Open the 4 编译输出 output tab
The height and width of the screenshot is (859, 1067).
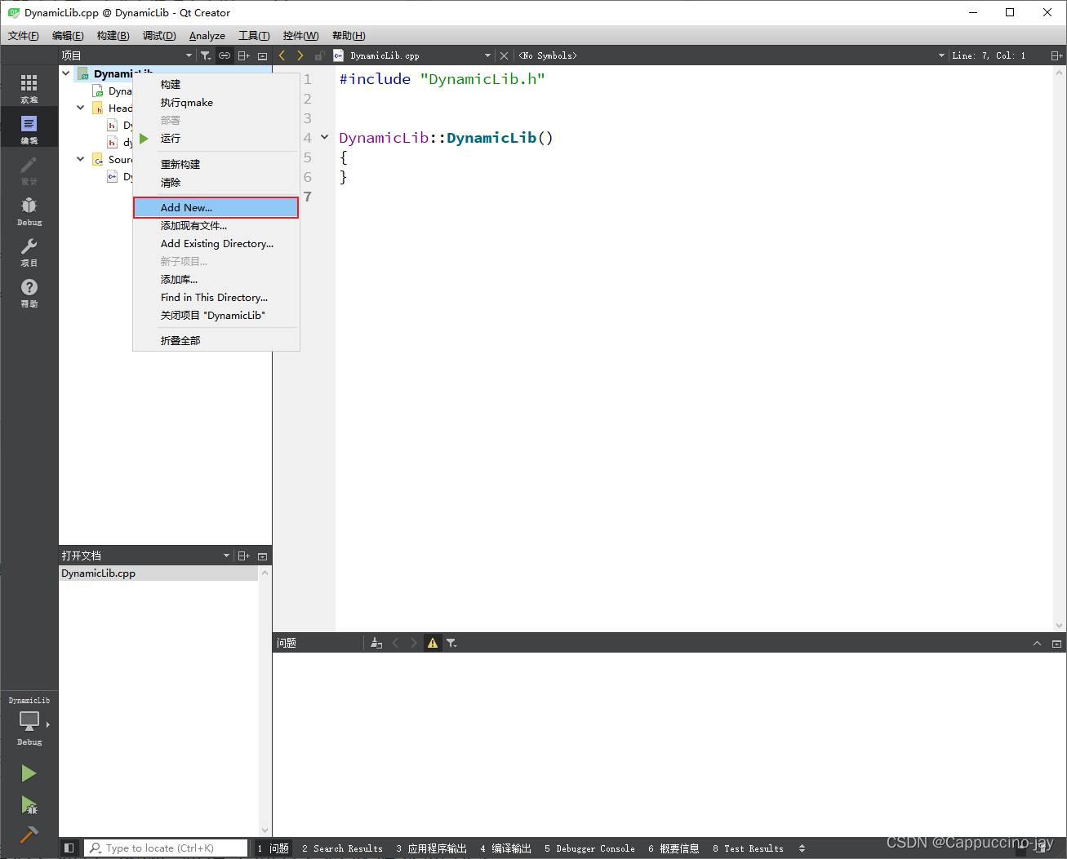[505, 848]
